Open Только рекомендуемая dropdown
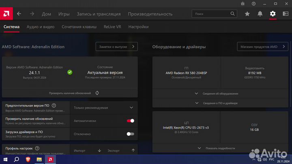Viewport: 292px width, 164px height. pos(104,108)
